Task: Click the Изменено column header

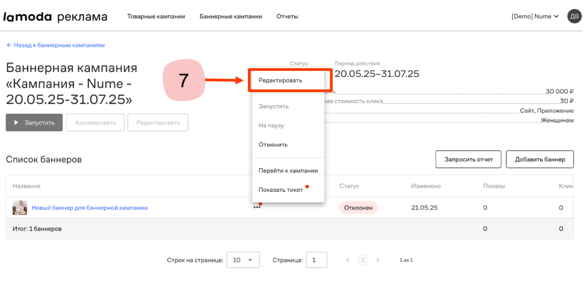Action: (x=426, y=186)
